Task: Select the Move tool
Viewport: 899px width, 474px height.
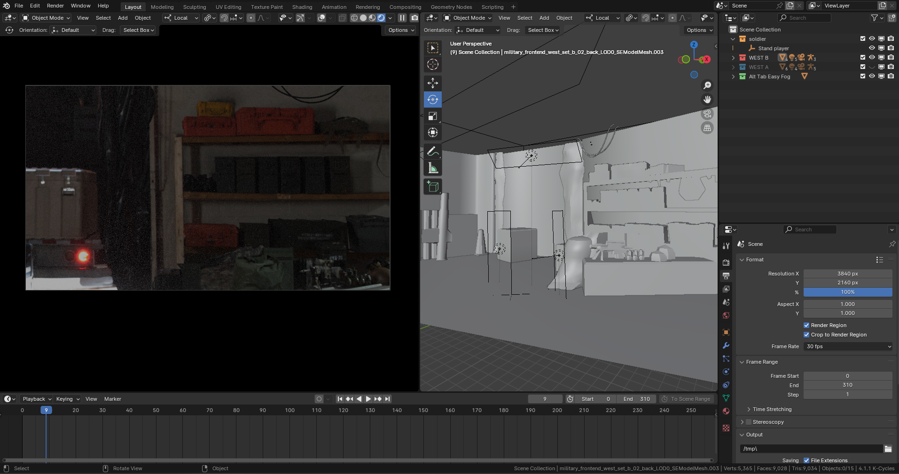Action: [x=433, y=83]
